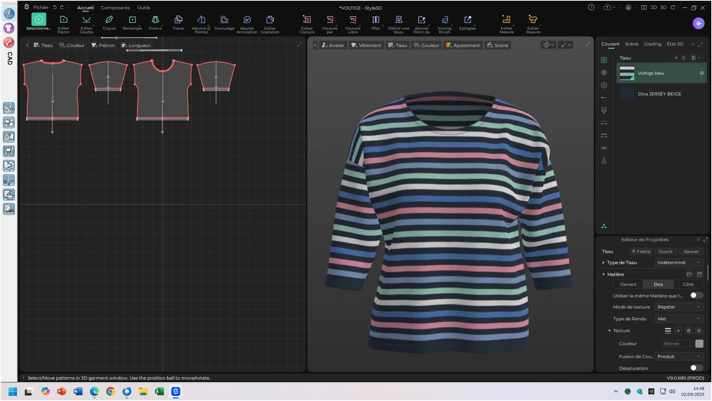Open the Editer Gradation tool
This screenshot has width=712, height=401.
coord(270,20)
